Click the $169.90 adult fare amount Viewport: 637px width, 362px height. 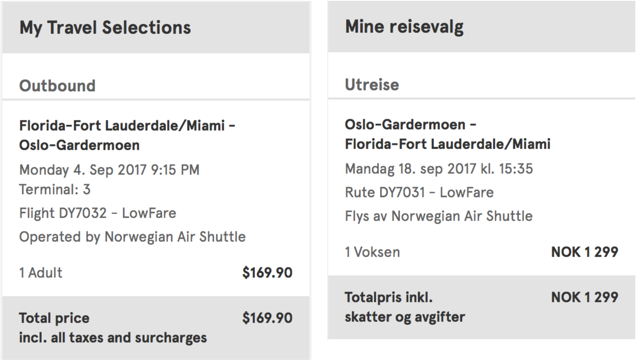coord(267,273)
